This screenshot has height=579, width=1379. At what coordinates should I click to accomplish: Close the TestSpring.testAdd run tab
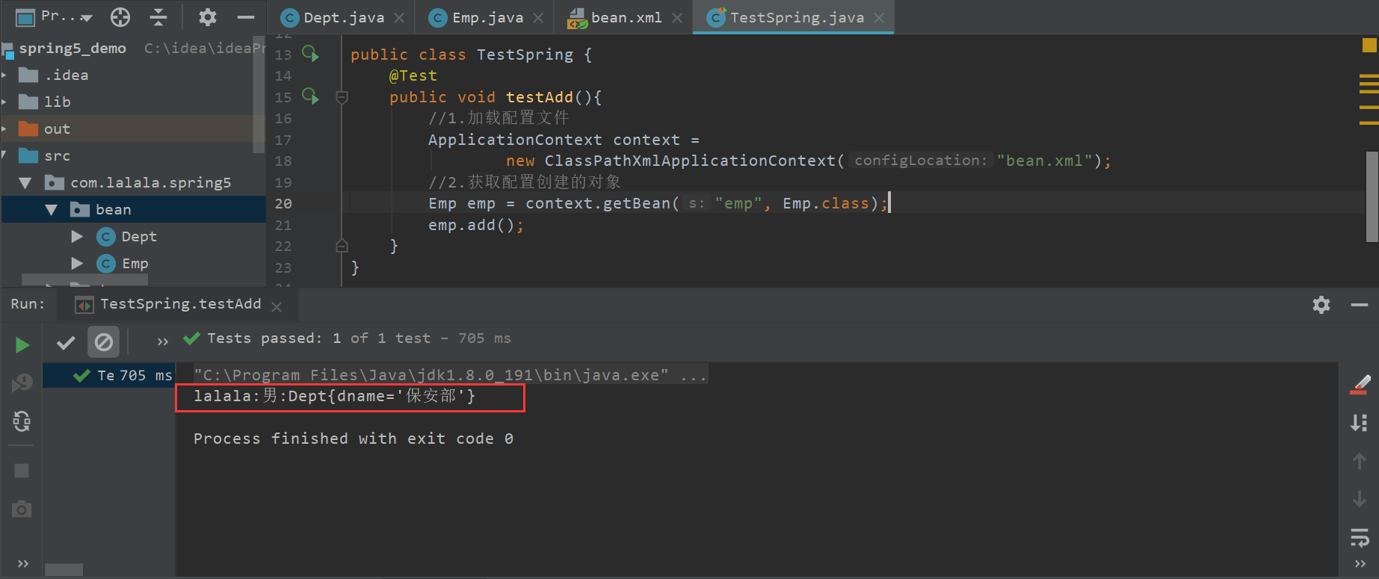tap(277, 306)
